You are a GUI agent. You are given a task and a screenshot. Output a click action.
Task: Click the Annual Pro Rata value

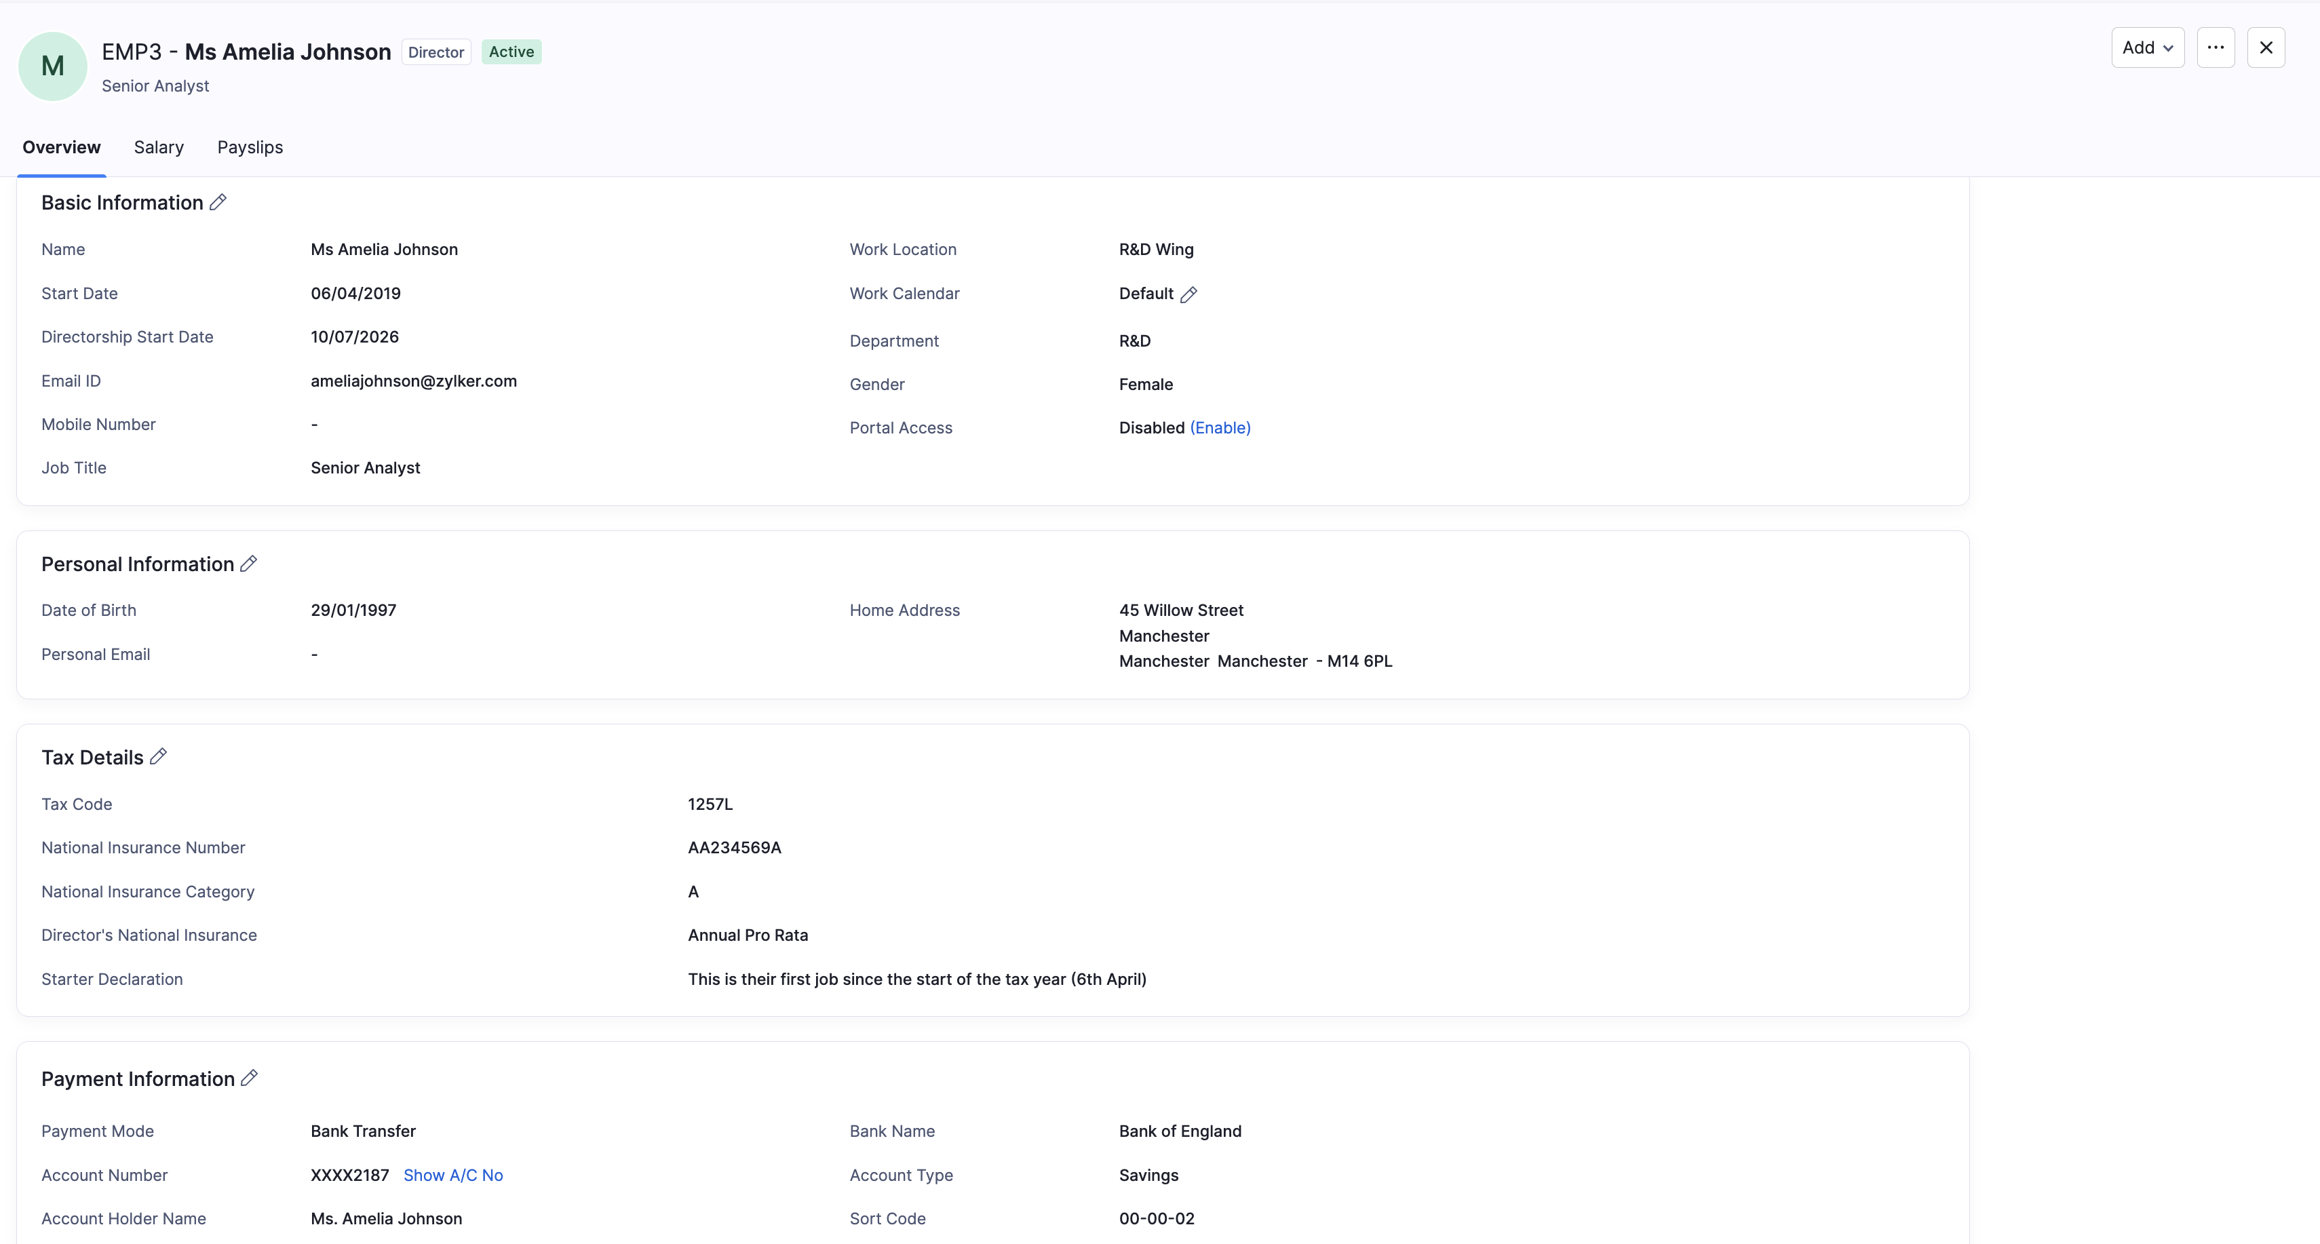[x=748, y=935]
